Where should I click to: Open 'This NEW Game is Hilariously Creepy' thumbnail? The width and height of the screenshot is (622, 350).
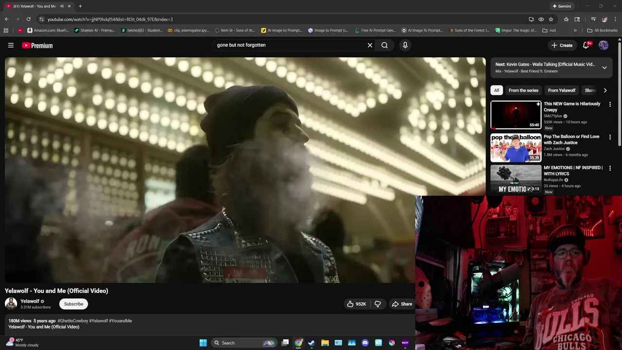pyautogui.click(x=516, y=115)
